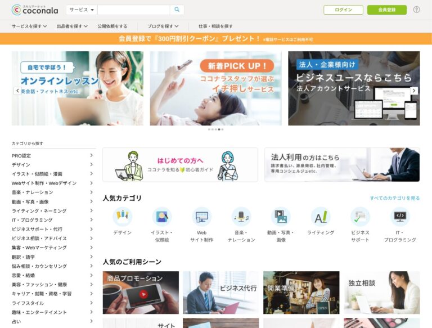
Task: Choose キャリア・就職・資格・学習 in sidebar
Action: tap(42, 294)
